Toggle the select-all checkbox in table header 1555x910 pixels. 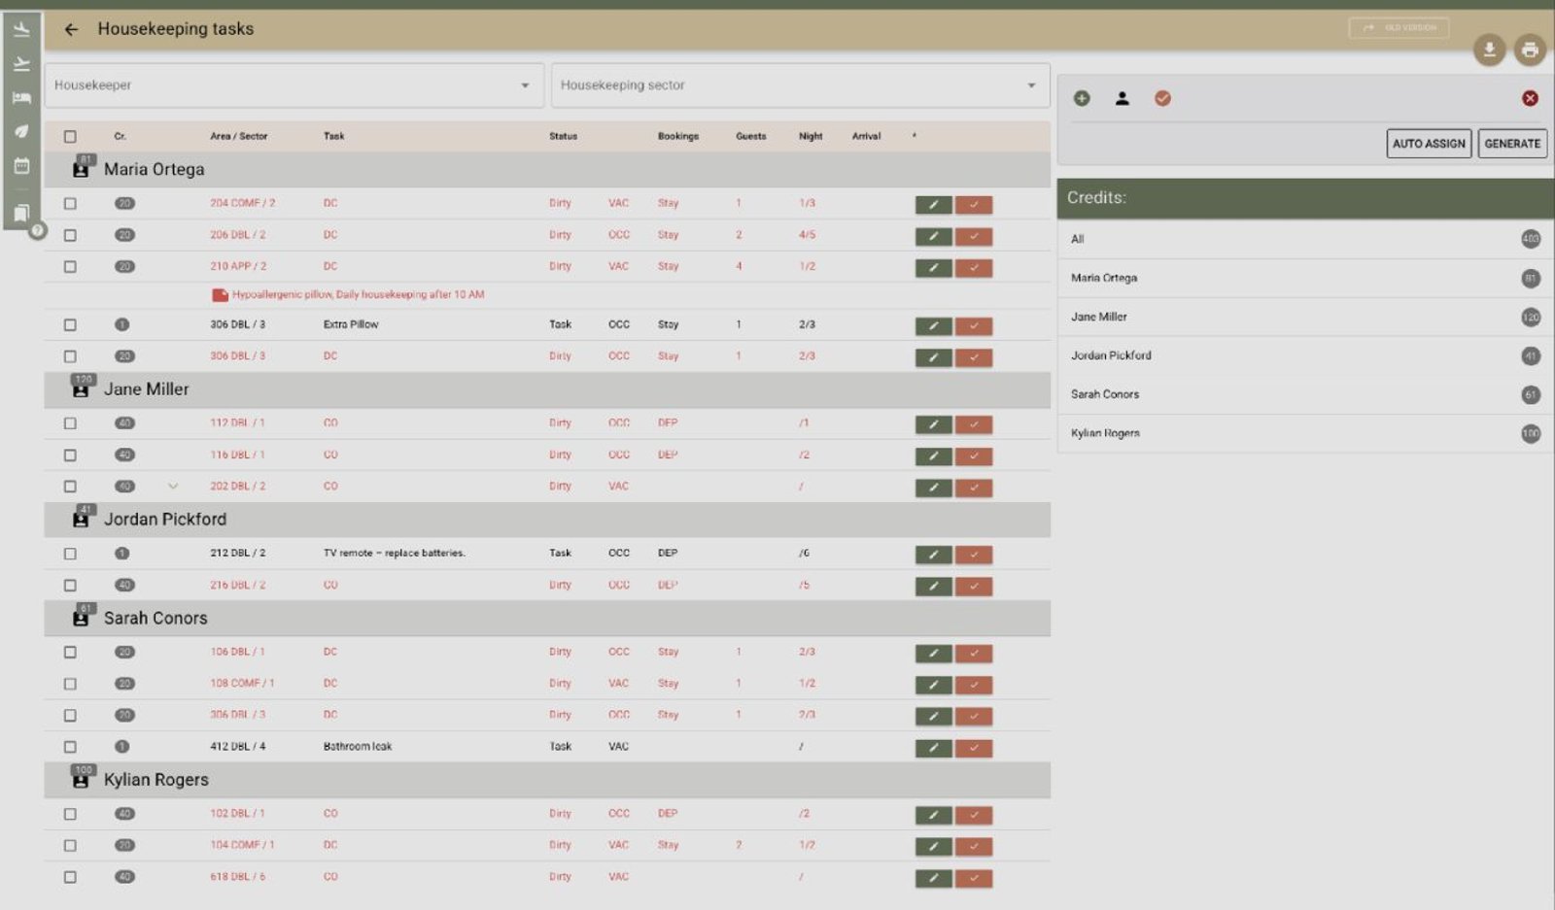[x=70, y=137]
